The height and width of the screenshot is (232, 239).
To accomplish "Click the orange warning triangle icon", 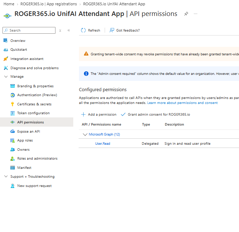I will click(86, 54).
